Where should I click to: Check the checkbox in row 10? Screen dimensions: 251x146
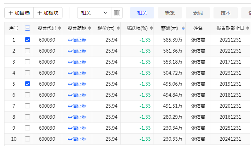point(27,139)
